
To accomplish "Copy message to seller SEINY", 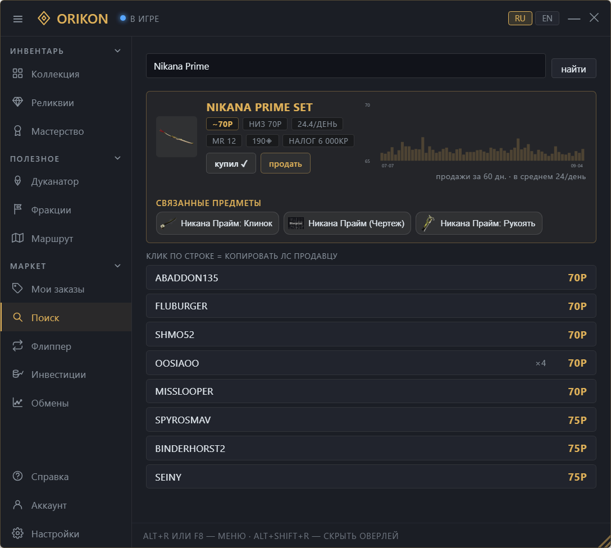I will pos(371,476).
